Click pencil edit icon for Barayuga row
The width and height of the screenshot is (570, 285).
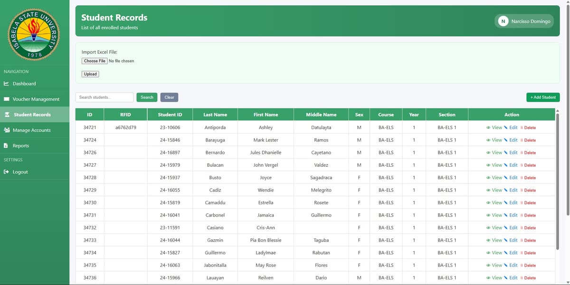(x=506, y=140)
